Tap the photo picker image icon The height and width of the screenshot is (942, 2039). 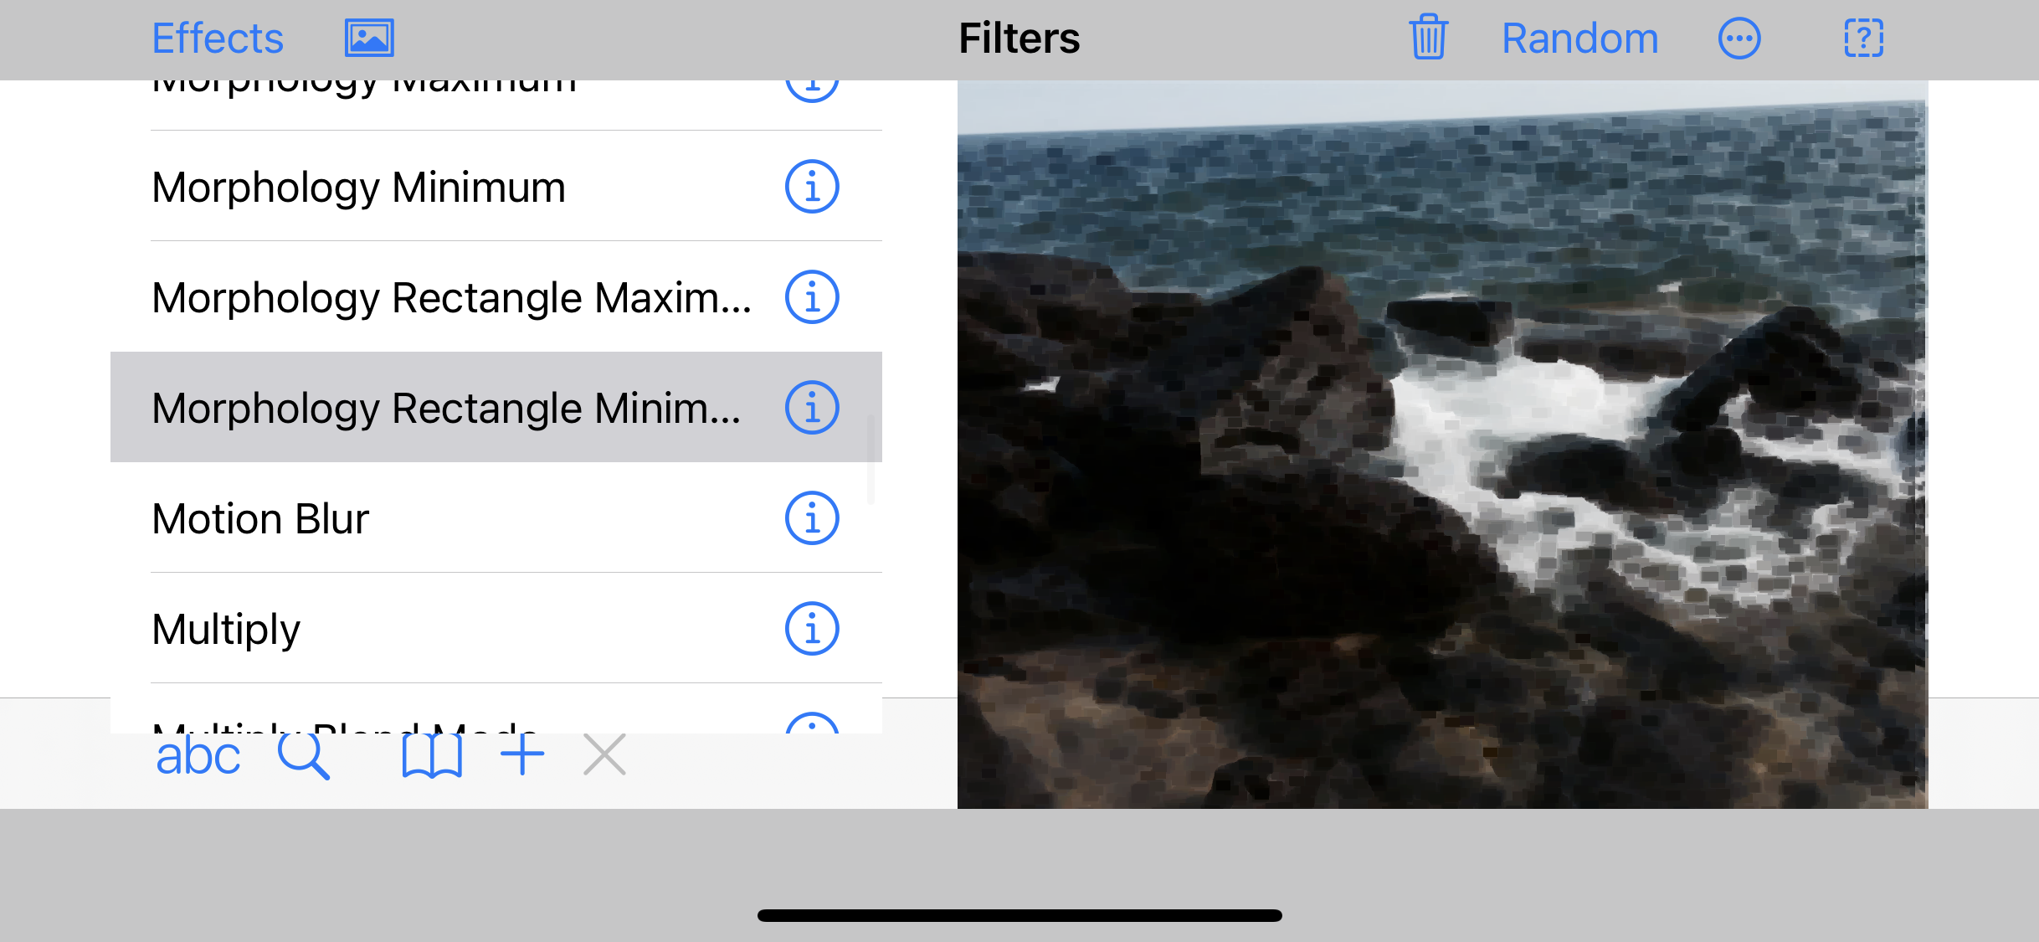[369, 39]
